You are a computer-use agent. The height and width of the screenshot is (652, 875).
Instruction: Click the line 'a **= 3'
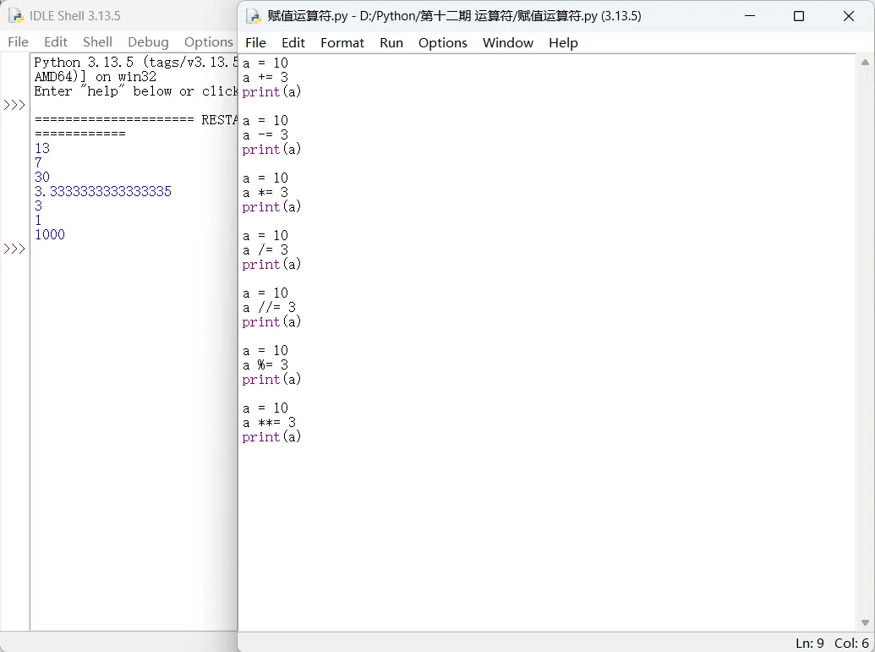(269, 423)
